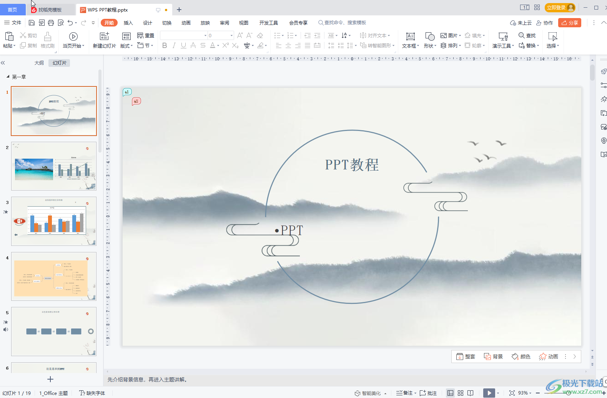This screenshot has width=607, height=398.
Task: Open the Animation (动画) ribbon tab
Action: coord(186,23)
